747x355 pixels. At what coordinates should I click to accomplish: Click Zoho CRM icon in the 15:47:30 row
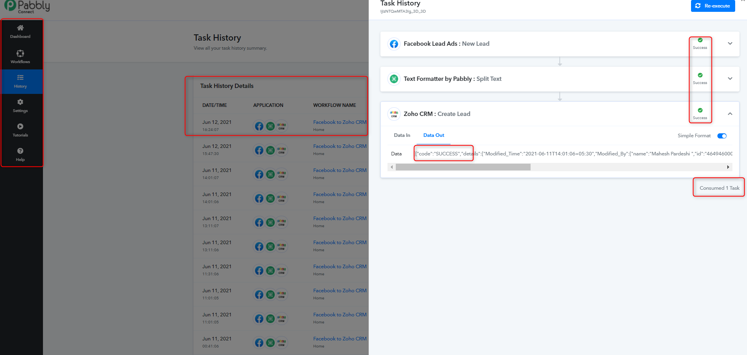click(281, 150)
